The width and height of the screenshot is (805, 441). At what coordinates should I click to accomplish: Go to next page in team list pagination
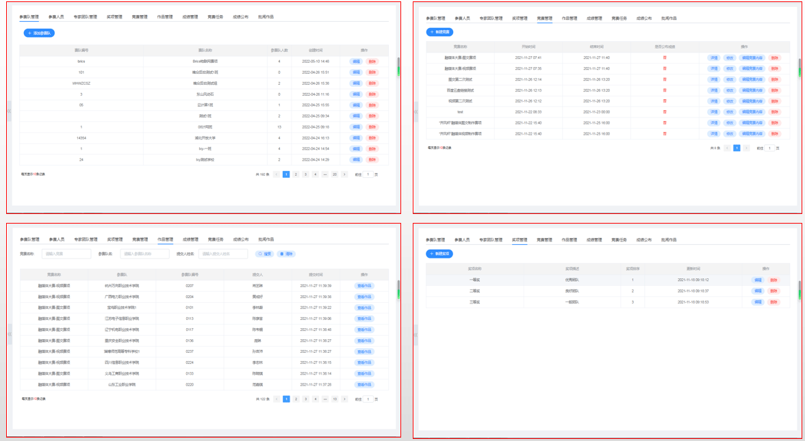pos(344,174)
